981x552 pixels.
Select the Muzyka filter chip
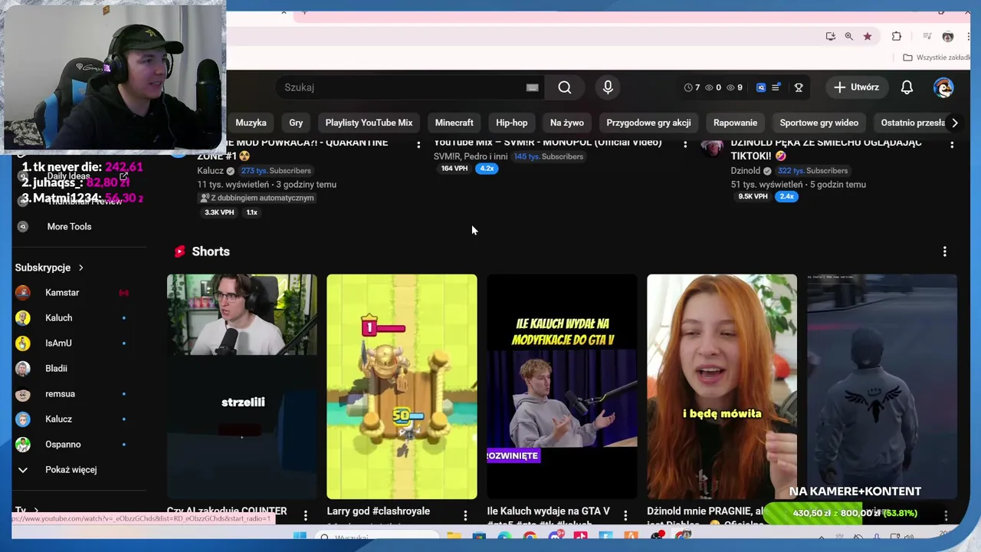tap(251, 123)
